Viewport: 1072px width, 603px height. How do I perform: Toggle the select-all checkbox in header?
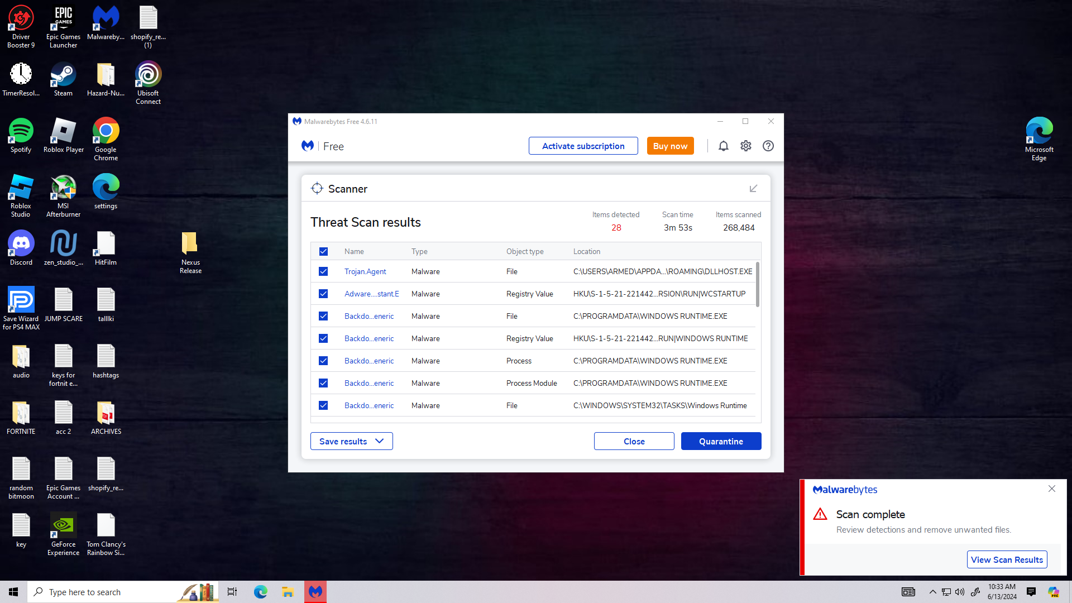(x=323, y=251)
